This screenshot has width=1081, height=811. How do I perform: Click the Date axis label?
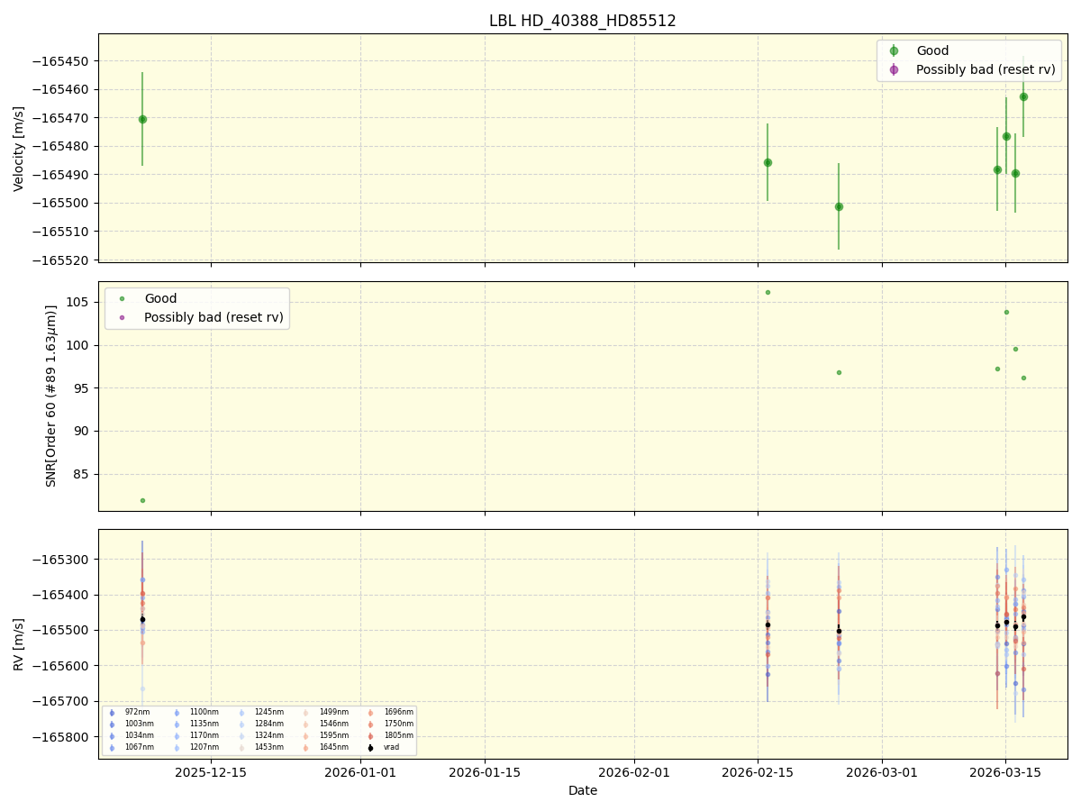point(582,790)
